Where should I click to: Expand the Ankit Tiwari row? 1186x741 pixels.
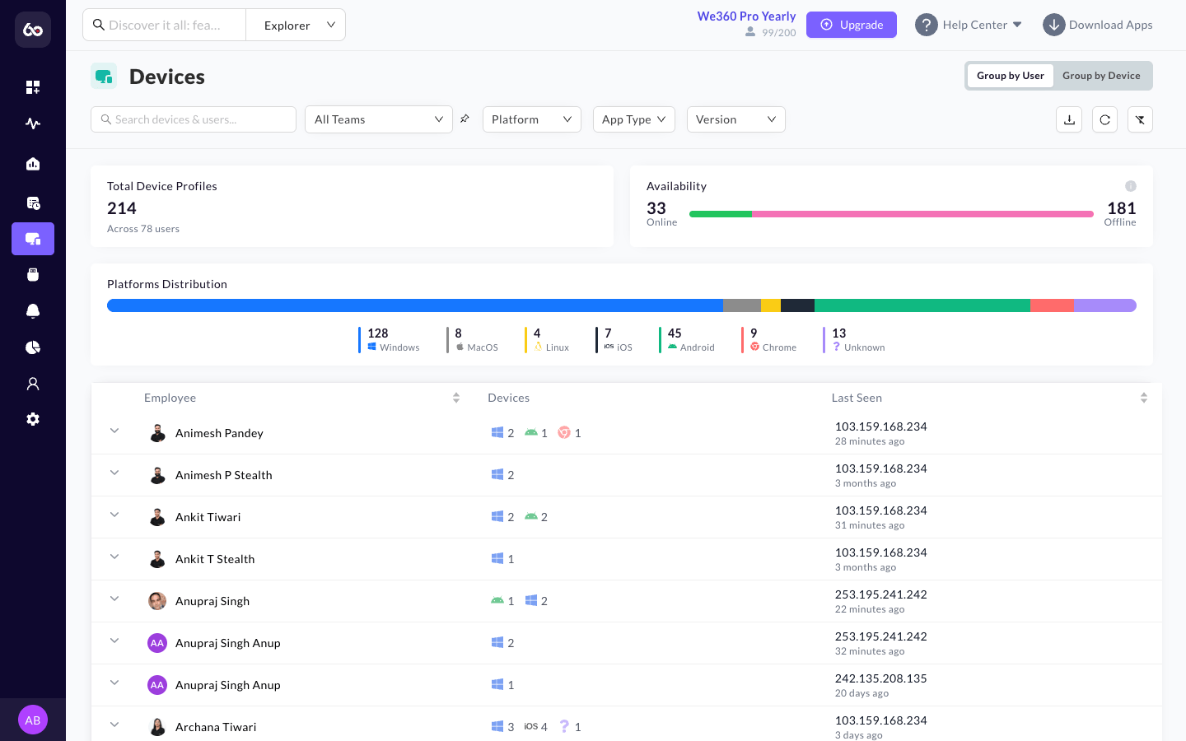tap(114, 515)
